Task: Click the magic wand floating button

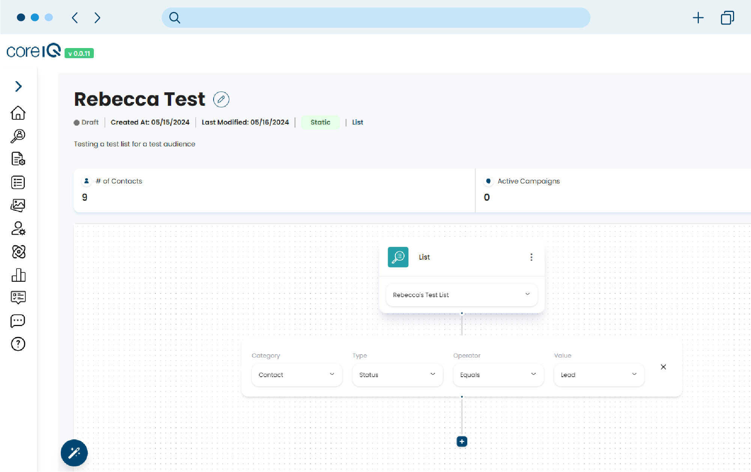Action: (74, 453)
